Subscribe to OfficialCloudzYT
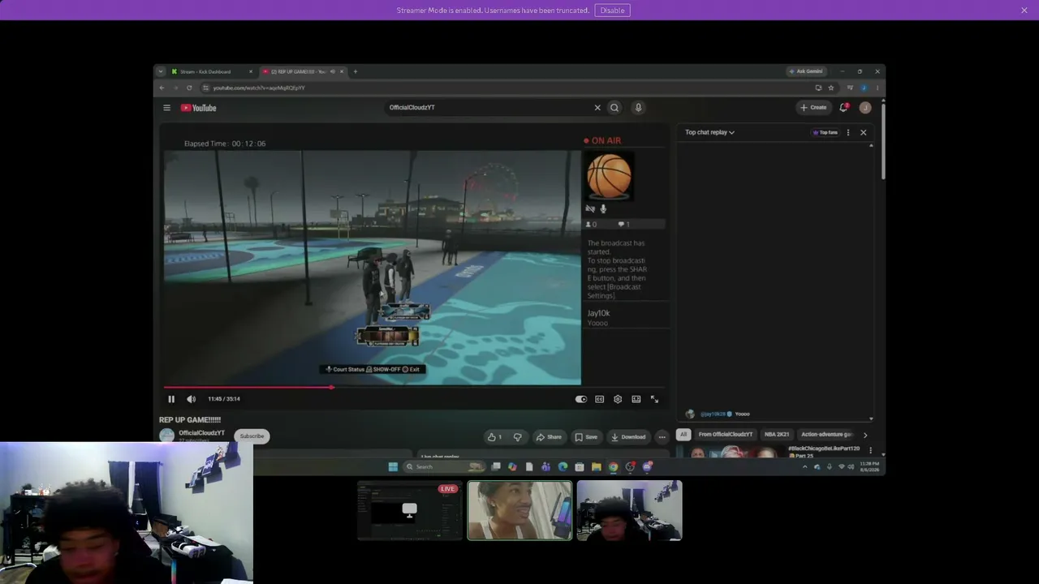 252,436
